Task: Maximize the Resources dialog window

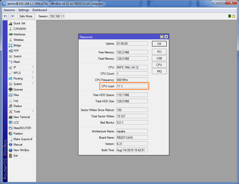Action: (162, 37)
